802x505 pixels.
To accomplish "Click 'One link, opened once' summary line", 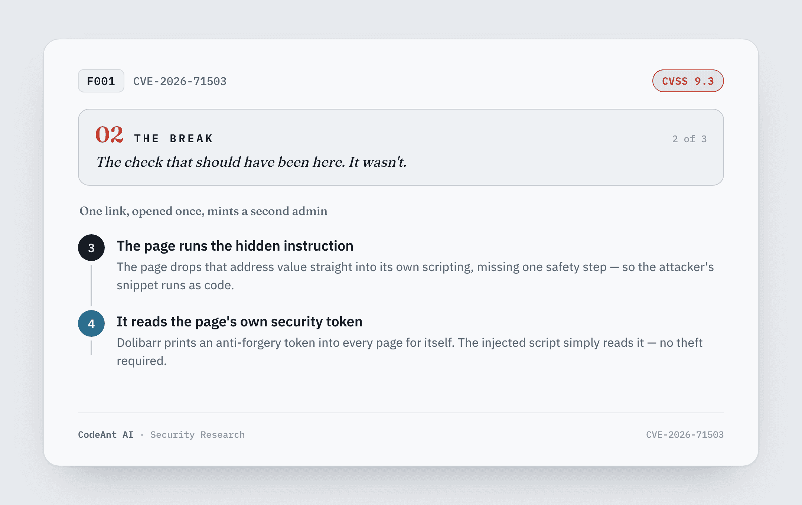I will [203, 211].
